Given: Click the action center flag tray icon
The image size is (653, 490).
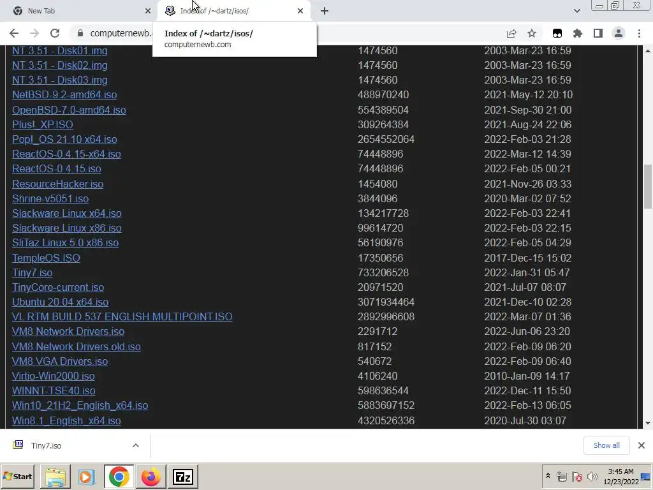Looking at the screenshot, I should tap(576, 477).
